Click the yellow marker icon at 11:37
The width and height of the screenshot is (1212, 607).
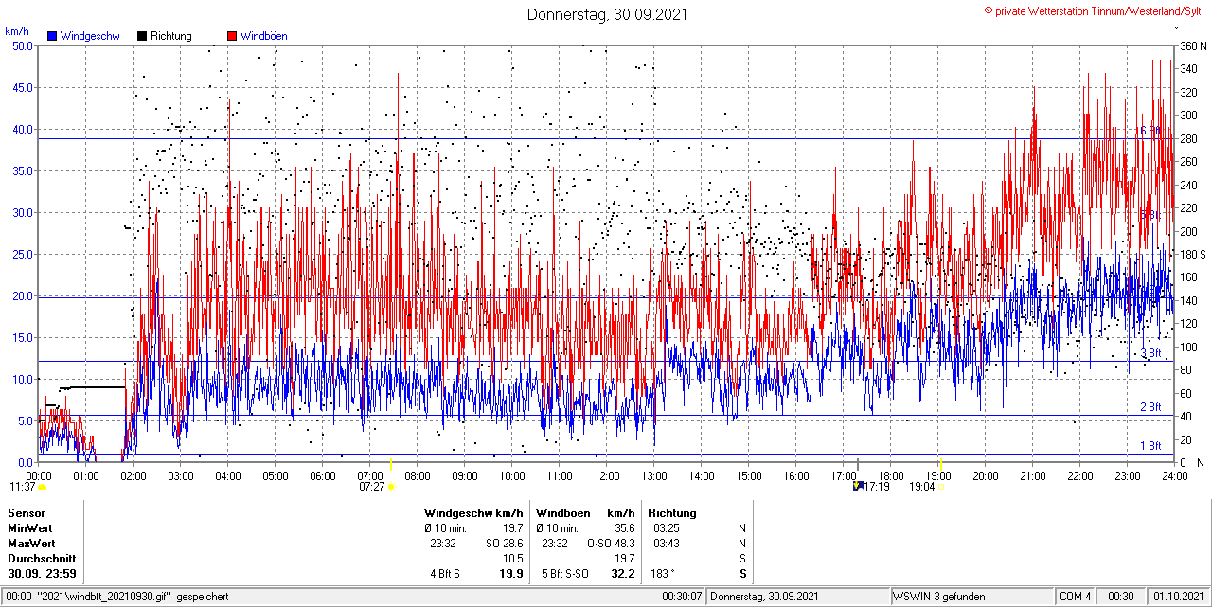(x=43, y=487)
